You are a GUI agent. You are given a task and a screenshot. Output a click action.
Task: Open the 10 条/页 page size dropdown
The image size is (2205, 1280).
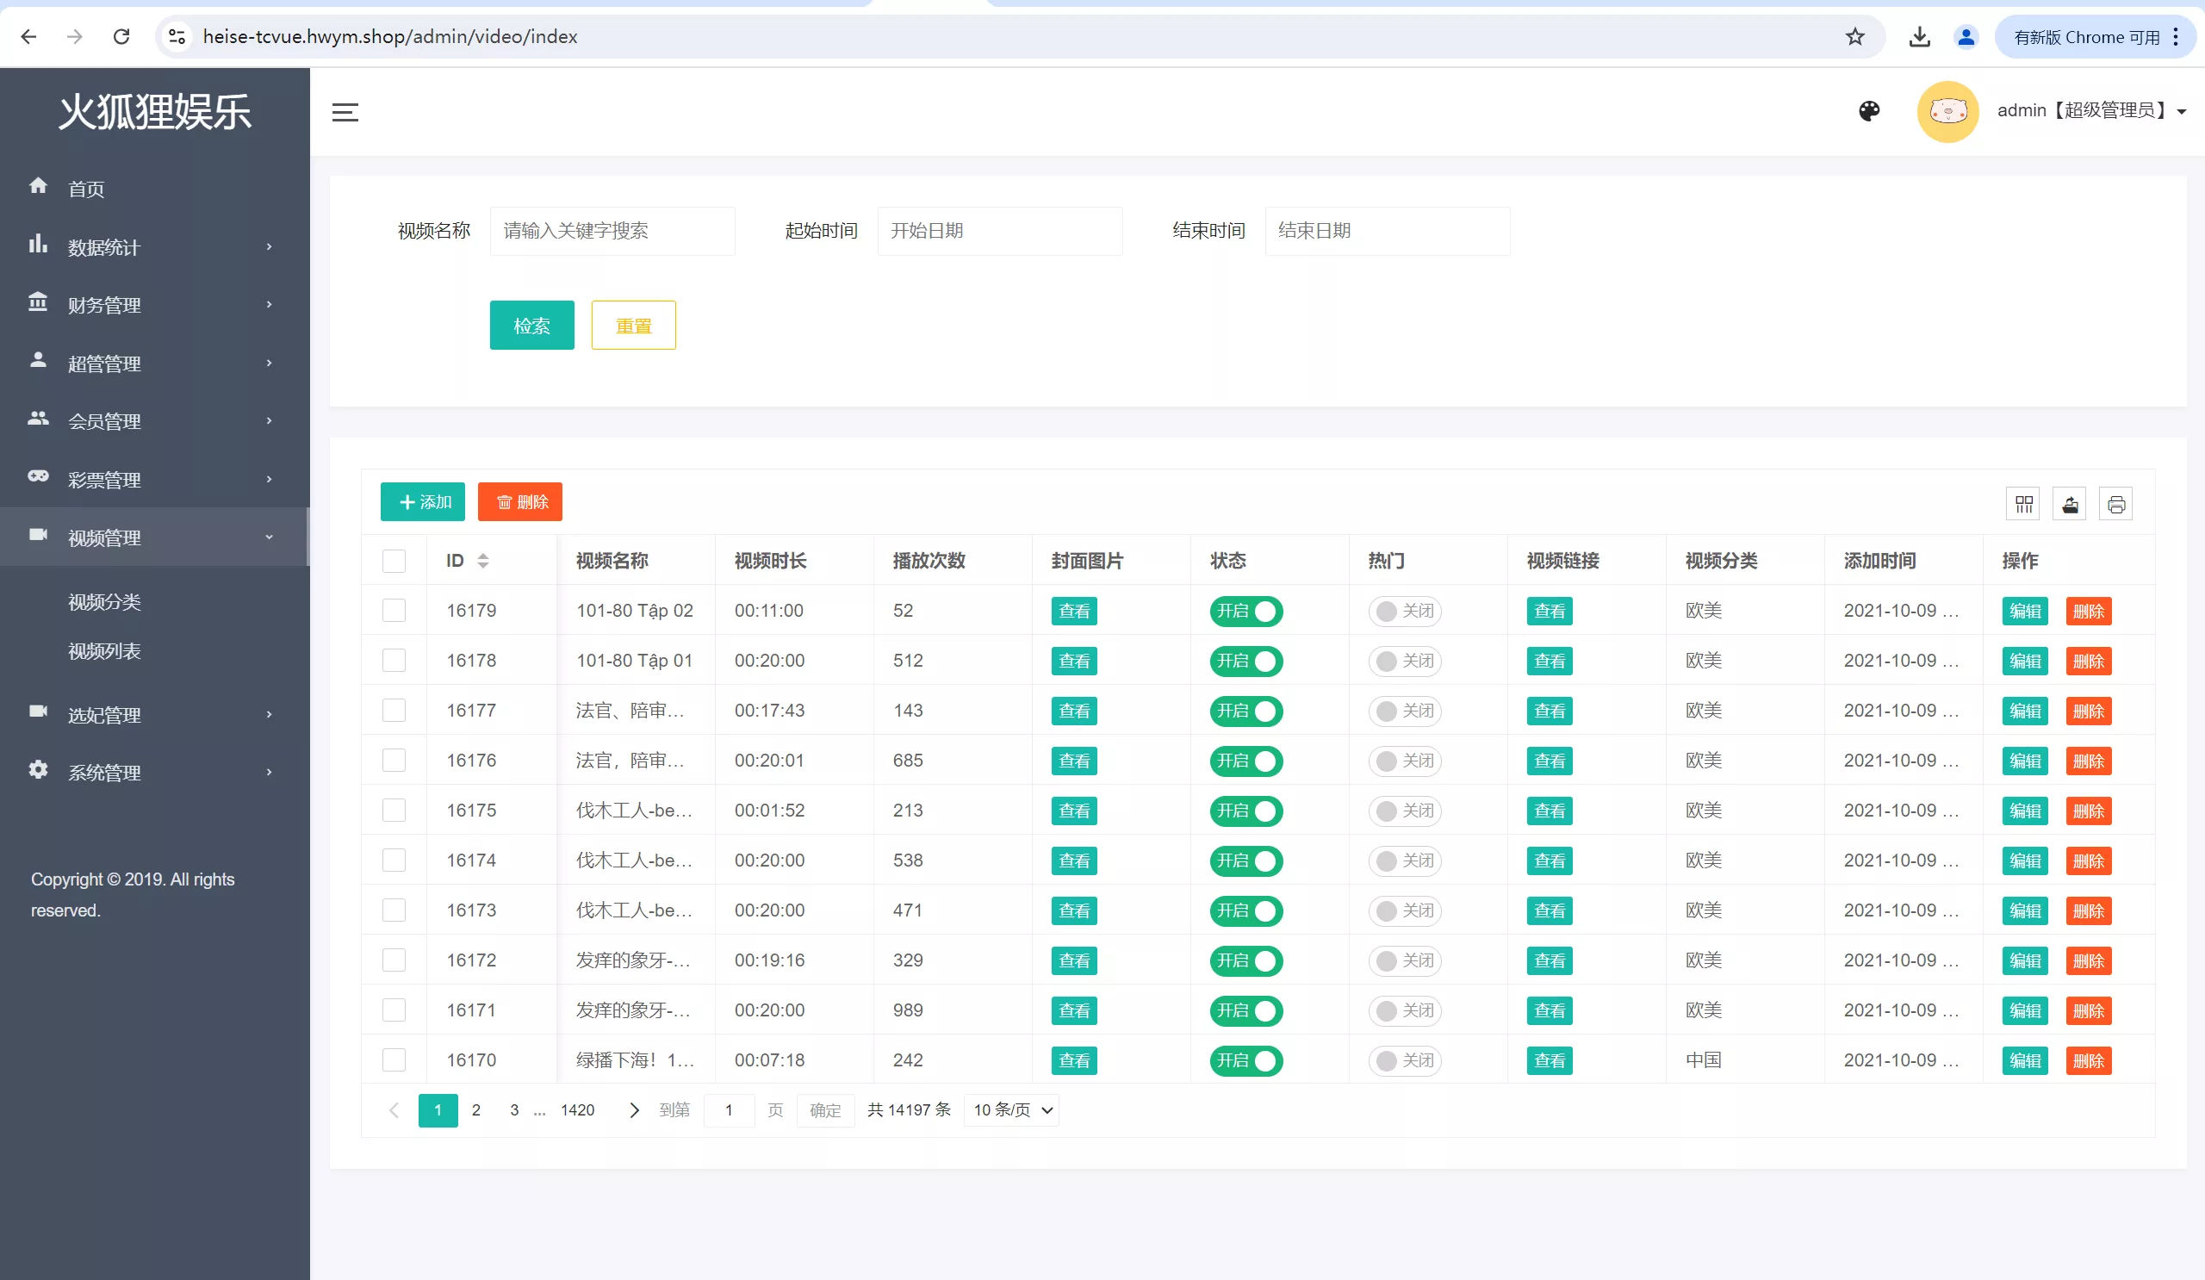pos(1011,1110)
